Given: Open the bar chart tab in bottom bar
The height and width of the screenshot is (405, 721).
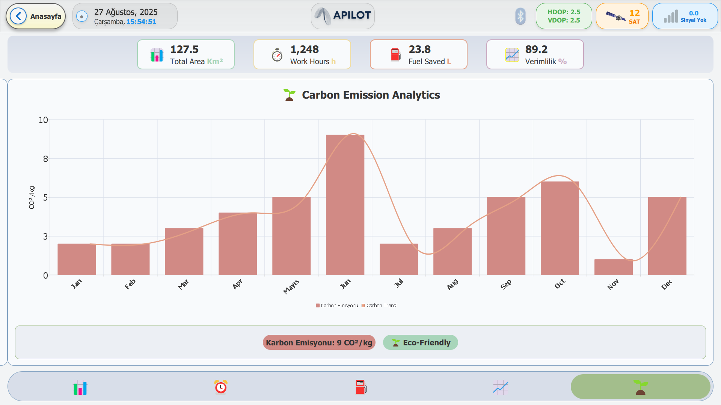Looking at the screenshot, I should click(x=80, y=387).
